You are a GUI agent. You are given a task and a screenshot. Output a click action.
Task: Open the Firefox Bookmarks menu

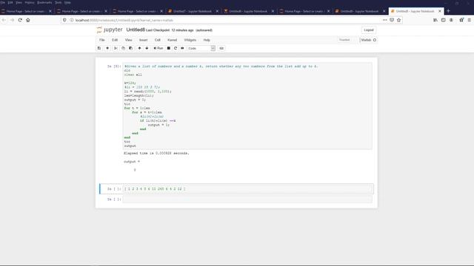tap(44, 2)
